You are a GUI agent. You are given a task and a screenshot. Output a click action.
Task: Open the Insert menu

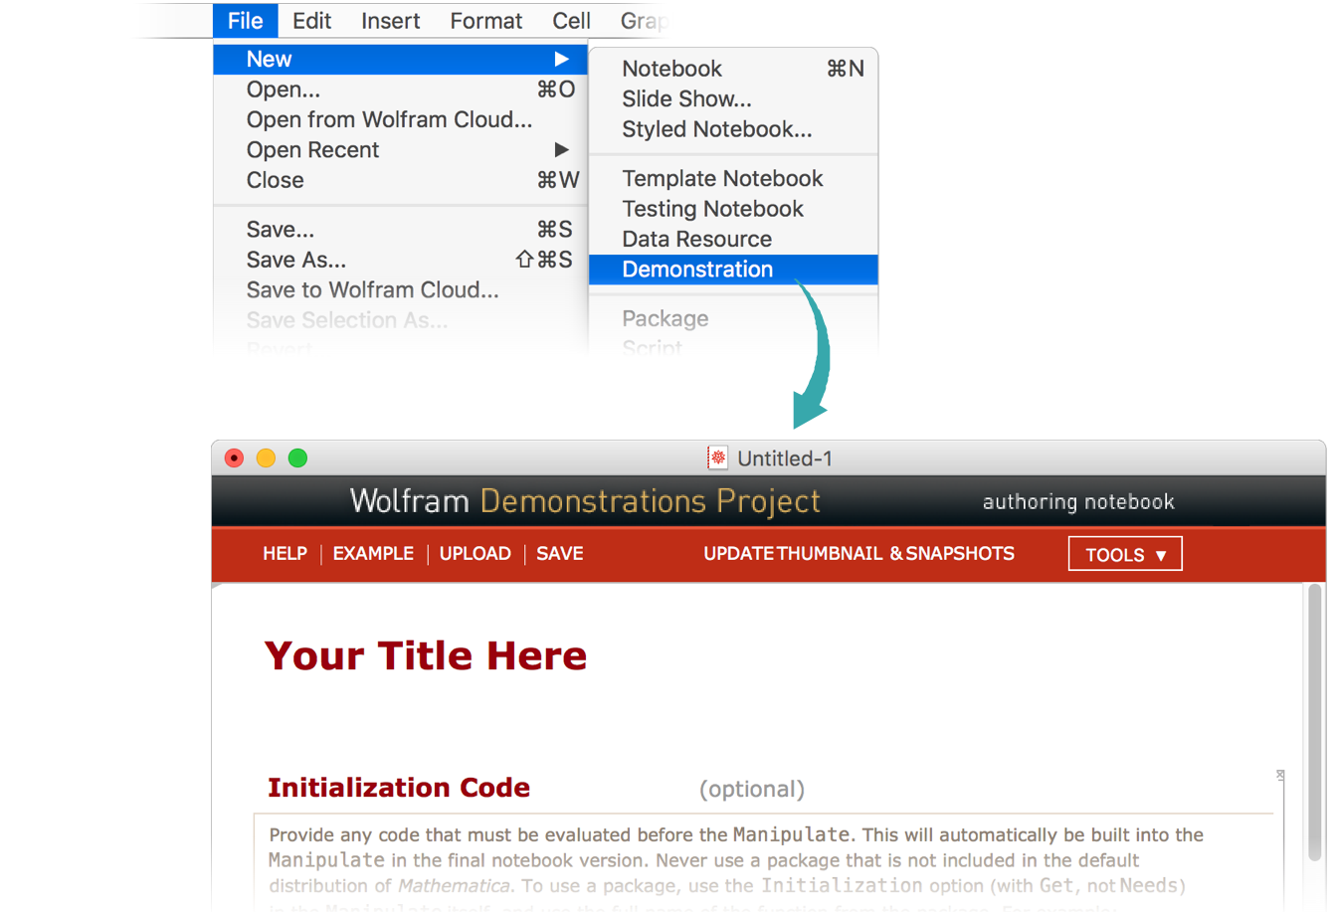[x=390, y=21]
